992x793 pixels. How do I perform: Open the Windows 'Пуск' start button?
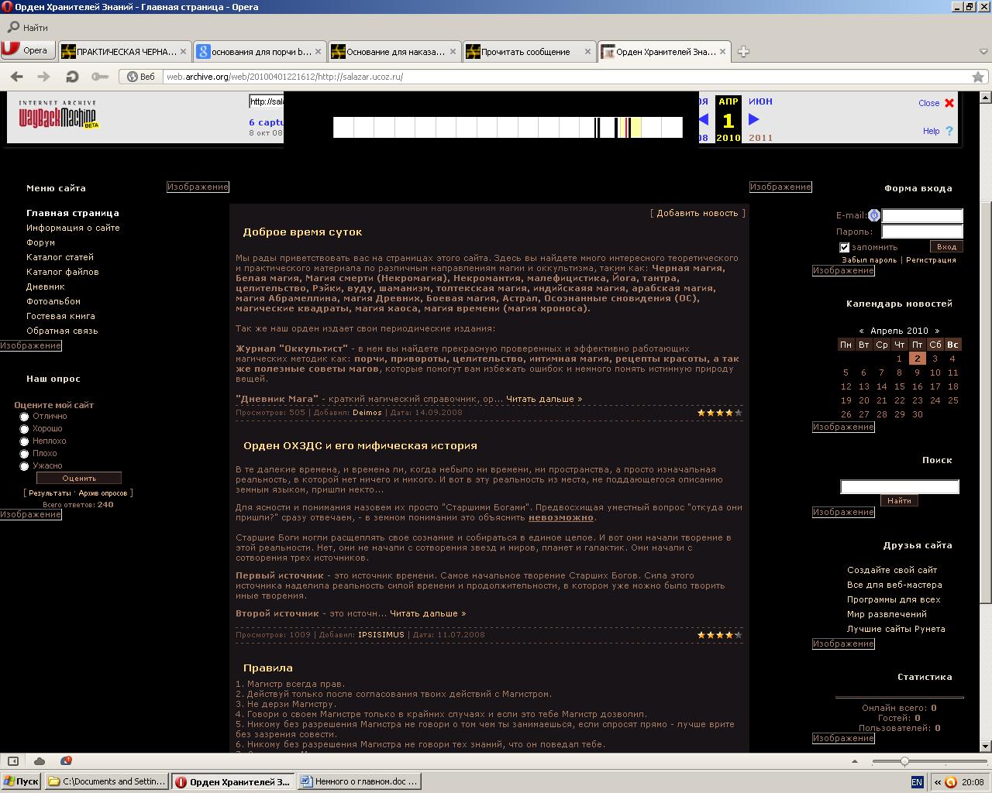[21, 781]
